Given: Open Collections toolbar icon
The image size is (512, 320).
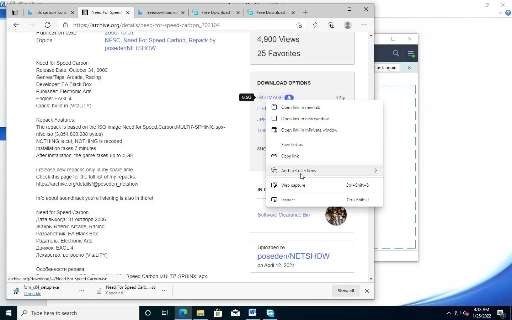Looking at the screenshot, I should [331, 25].
